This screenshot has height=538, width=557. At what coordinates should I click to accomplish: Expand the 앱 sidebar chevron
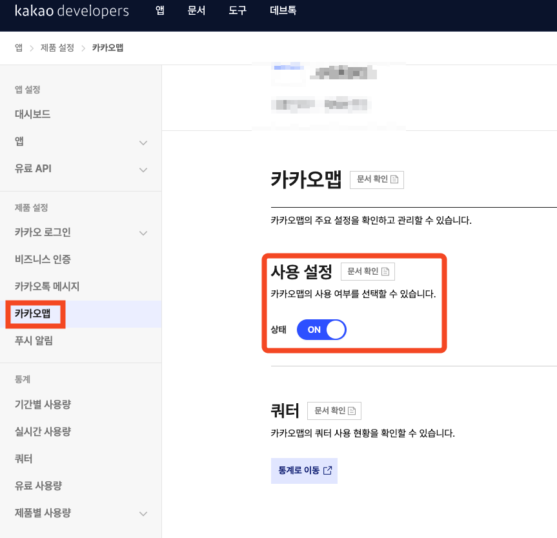(143, 143)
